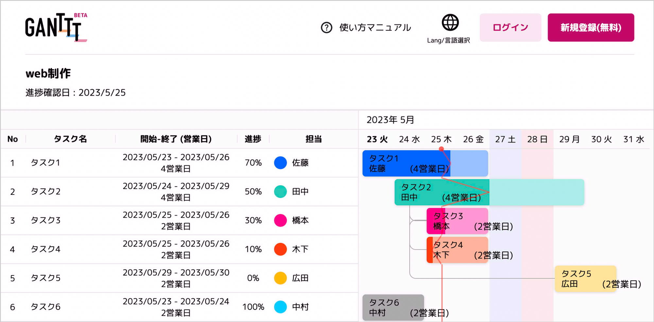Viewport: 654px width, 322px height.
Task: Click the 24 水 date header
Action: [409, 140]
